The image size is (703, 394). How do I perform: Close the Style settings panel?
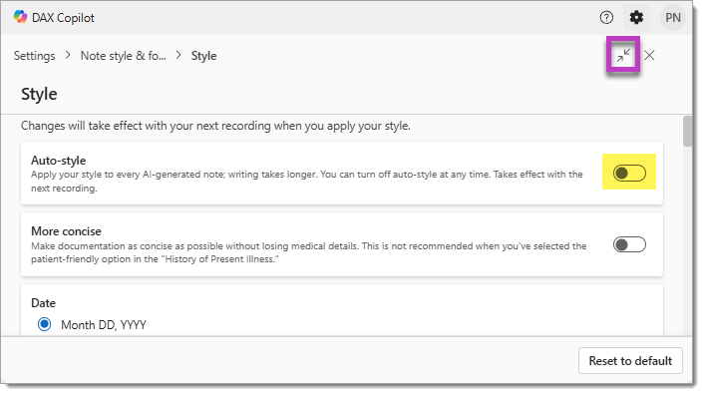(649, 55)
